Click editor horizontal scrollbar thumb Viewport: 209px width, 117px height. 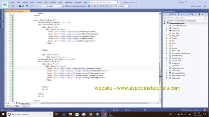[94, 103]
